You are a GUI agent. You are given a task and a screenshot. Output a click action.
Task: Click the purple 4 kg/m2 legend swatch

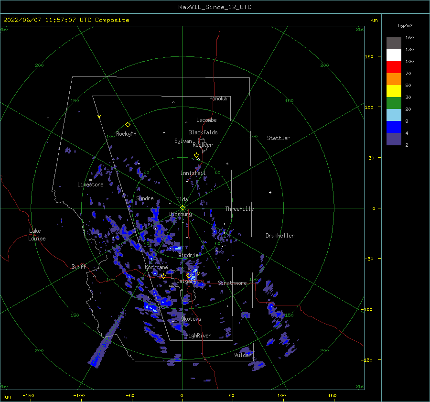[x=394, y=139]
